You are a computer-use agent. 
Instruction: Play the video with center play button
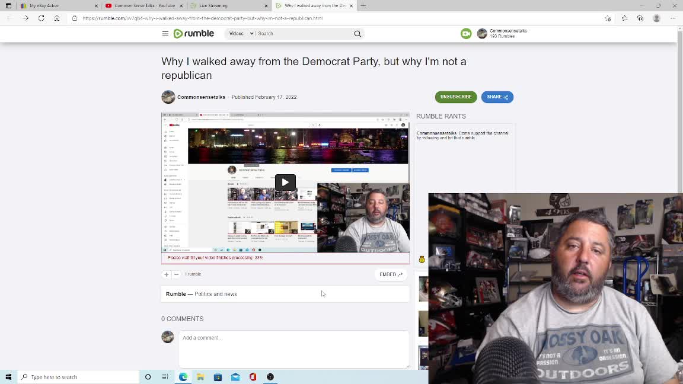click(x=285, y=183)
